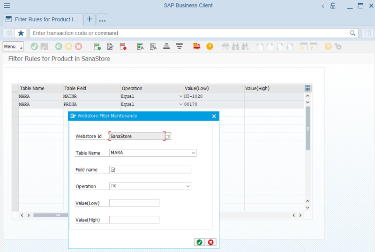This screenshot has width=375, height=252.
Task: Expand the Operation dropdown in dialog
Action: point(188,186)
